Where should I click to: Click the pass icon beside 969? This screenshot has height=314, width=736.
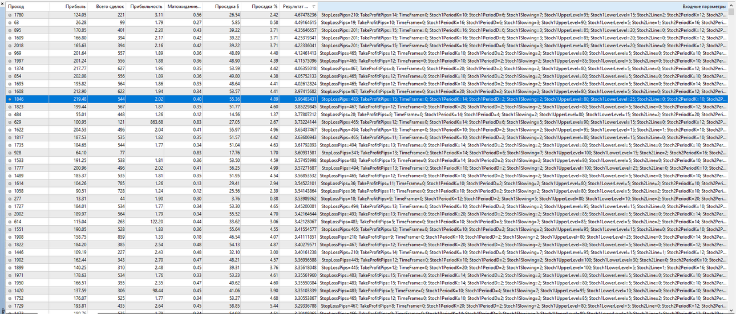coord(10,53)
